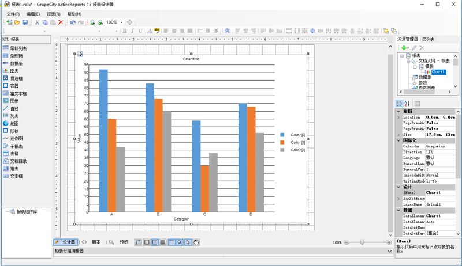Collapse the 报表 node in explorer tree
Viewport: 462px width, 266px height.
point(401,56)
